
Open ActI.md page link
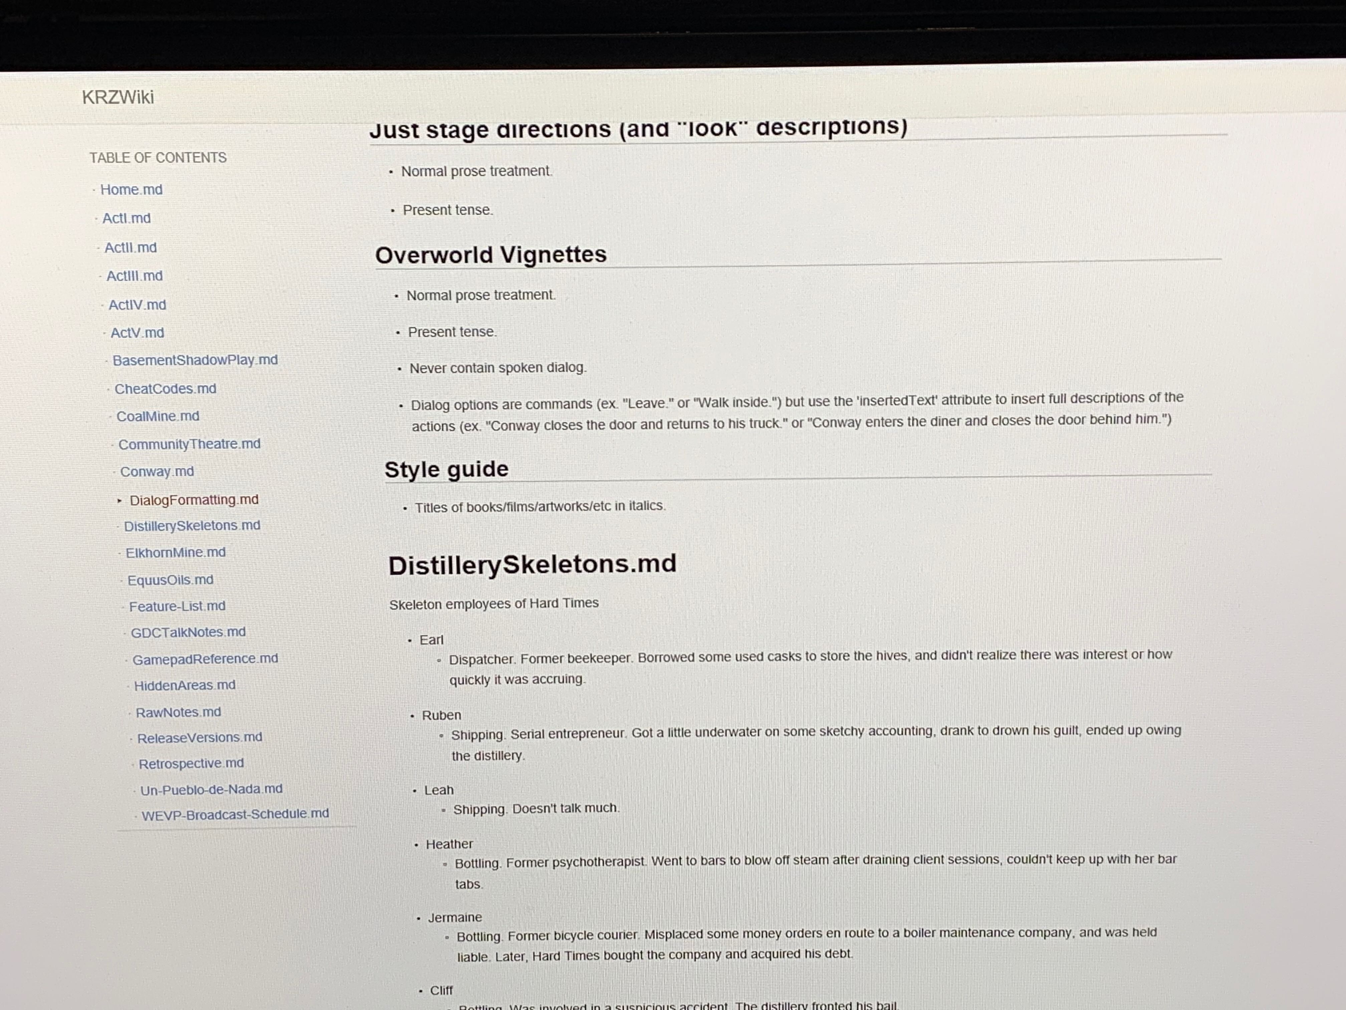click(x=126, y=218)
